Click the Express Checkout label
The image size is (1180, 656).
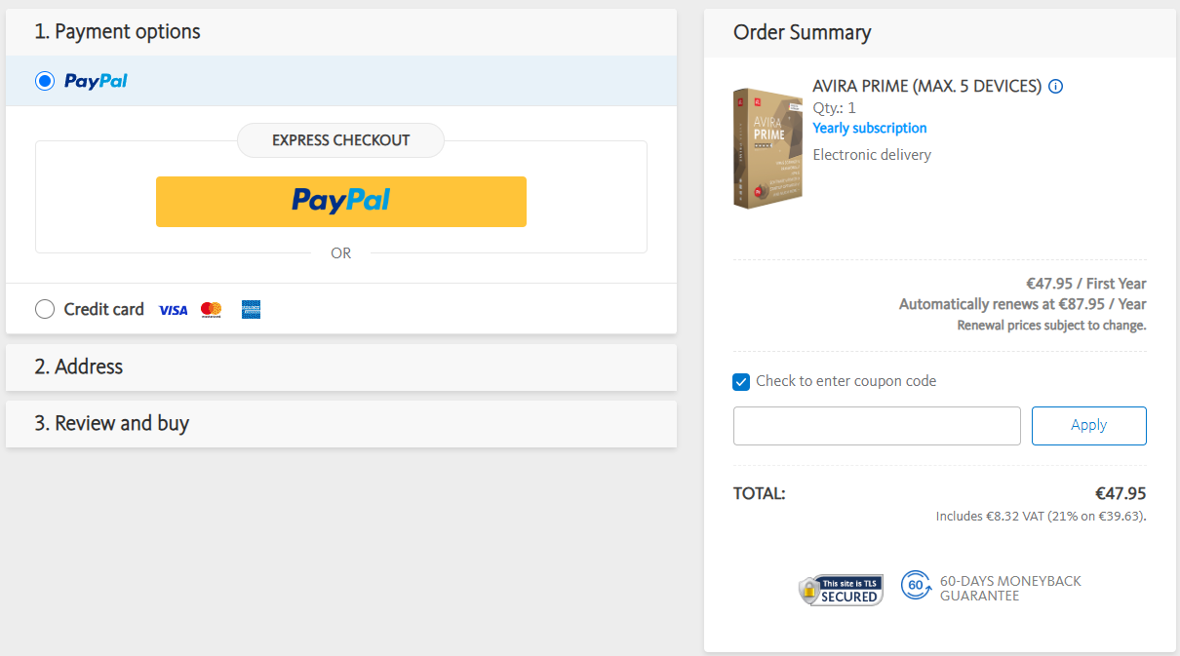(x=340, y=140)
